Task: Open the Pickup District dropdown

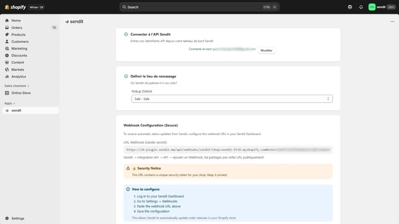Action: pos(232,99)
